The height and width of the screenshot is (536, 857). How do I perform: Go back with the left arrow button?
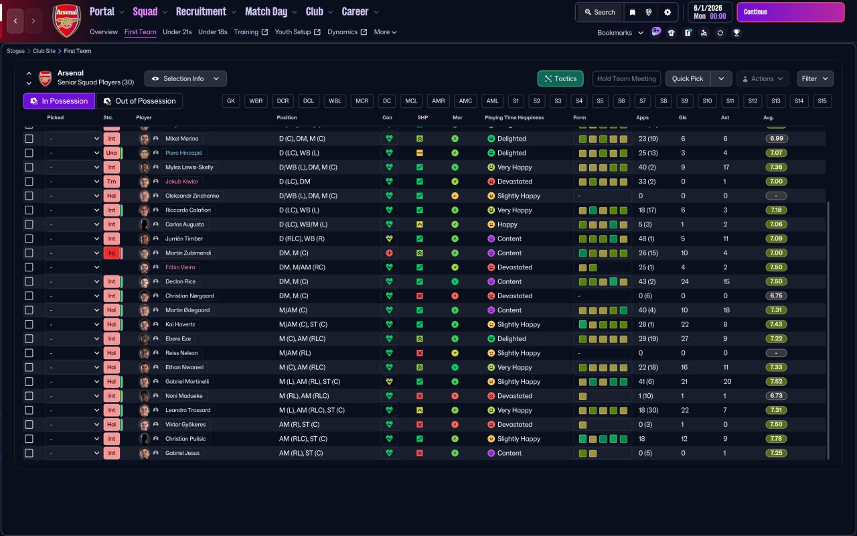(15, 21)
